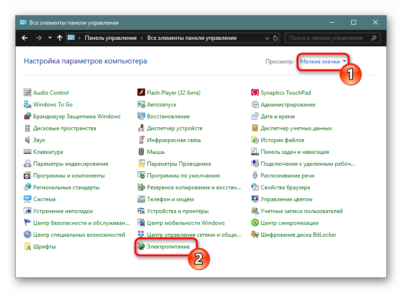Image resolution: width=402 pixels, height=293 pixels.
Task: Click the Инфракрасная связь icon
Action: pyautogui.click(x=141, y=140)
